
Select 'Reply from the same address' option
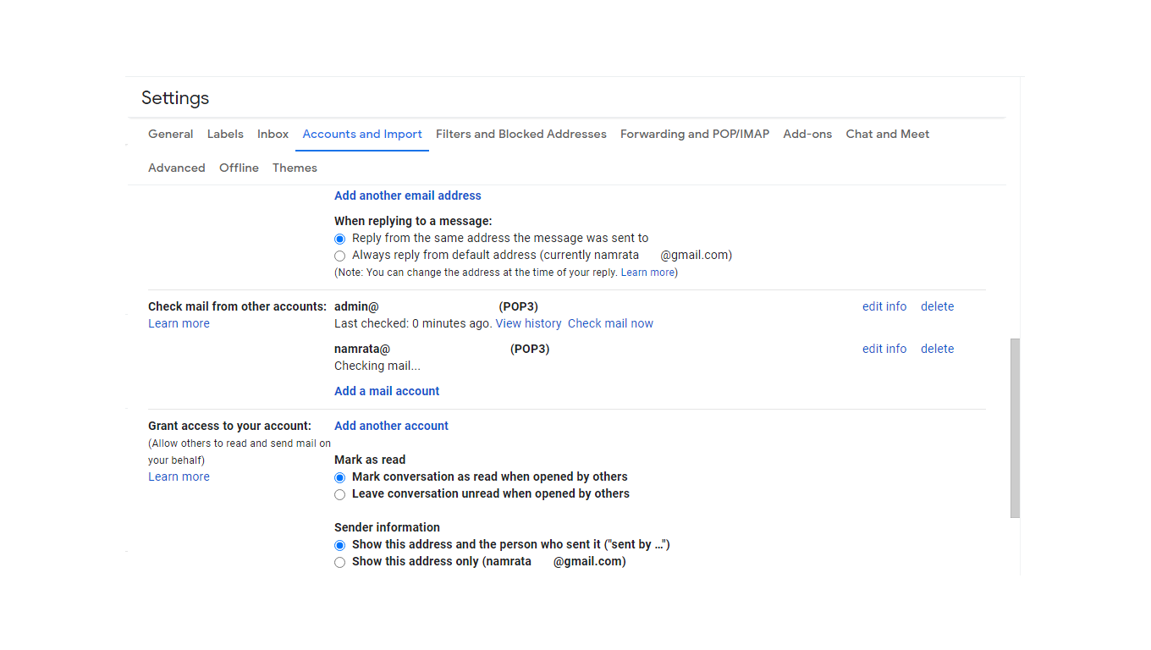point(339,239)
